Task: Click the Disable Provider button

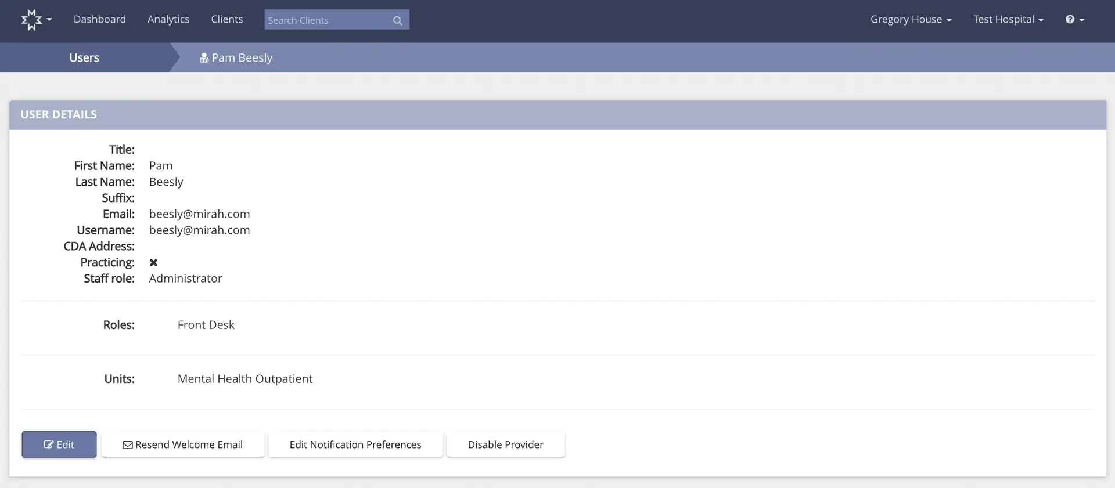Action: click(x=505, y=444)
